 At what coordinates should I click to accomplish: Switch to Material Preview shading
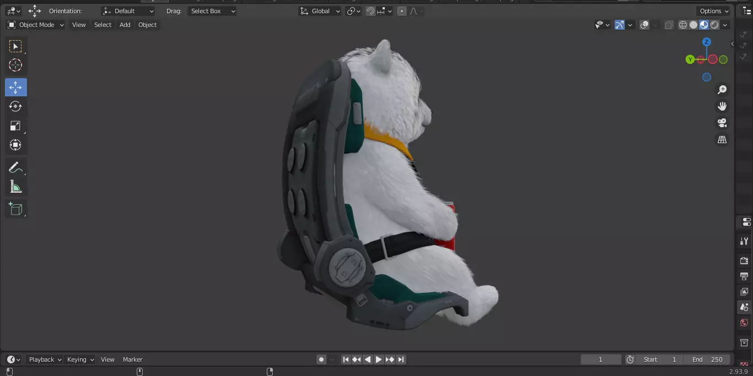pos(704,25)
